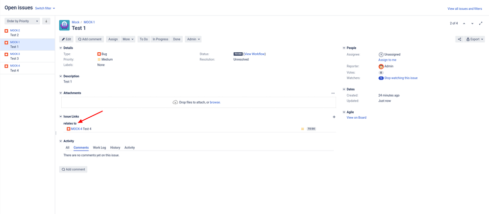Viewport: 489px width, 214px height.
Task: Open View all issues and filters link
Action: (x=465, y=9)
